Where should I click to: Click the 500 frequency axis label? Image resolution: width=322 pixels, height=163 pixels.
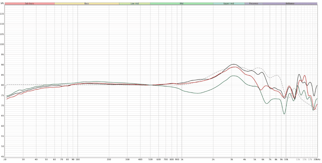[x=150, y=159]
